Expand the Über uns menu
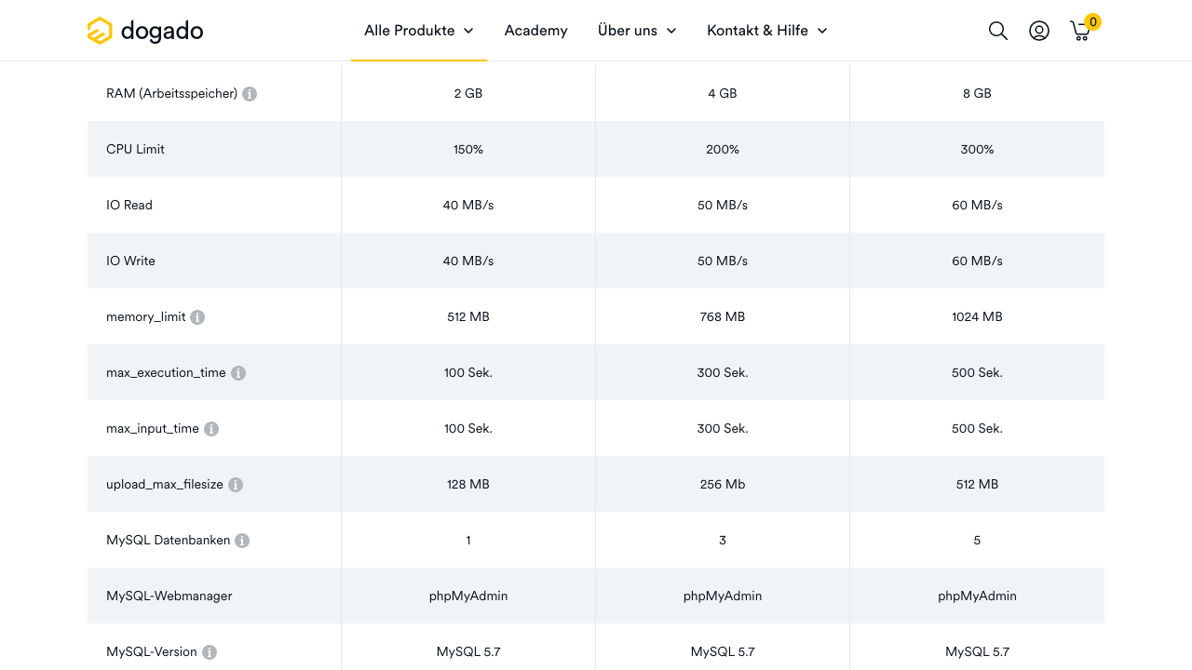The width and height of the screenshot is (1192, 670). click(x=637, y=31)
